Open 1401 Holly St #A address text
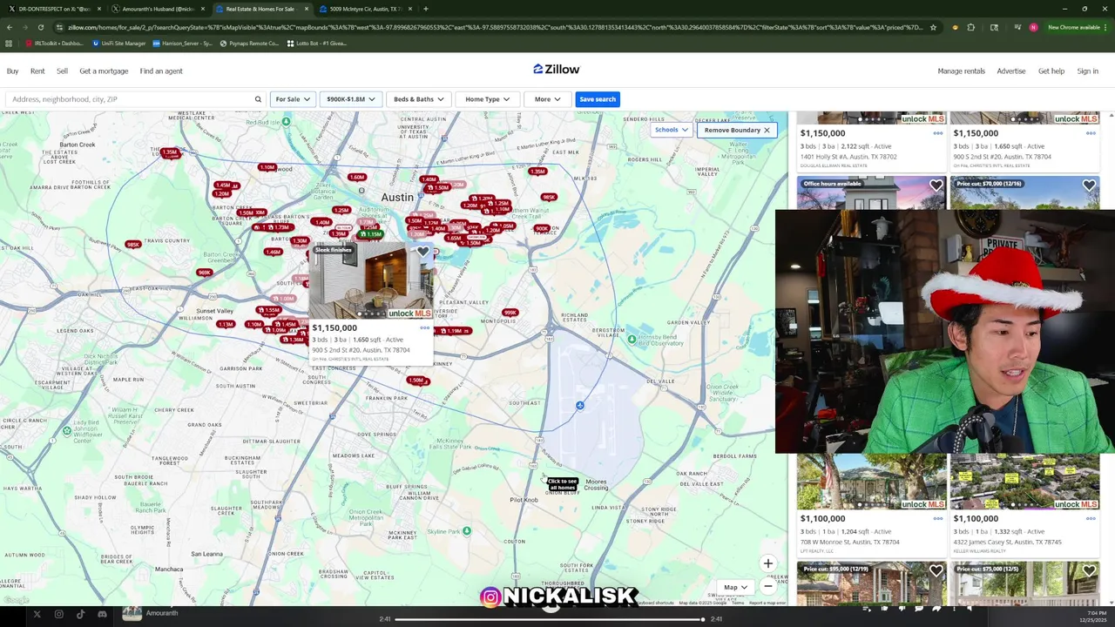The height and width of the screenshot is (627, 1115). tap(848, 157)
